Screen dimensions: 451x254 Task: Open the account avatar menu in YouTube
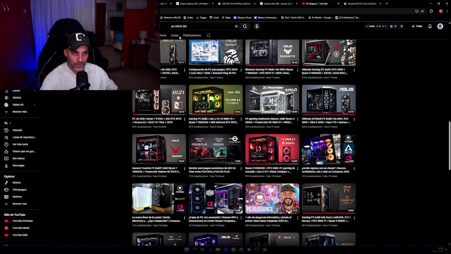coord(440,26)
